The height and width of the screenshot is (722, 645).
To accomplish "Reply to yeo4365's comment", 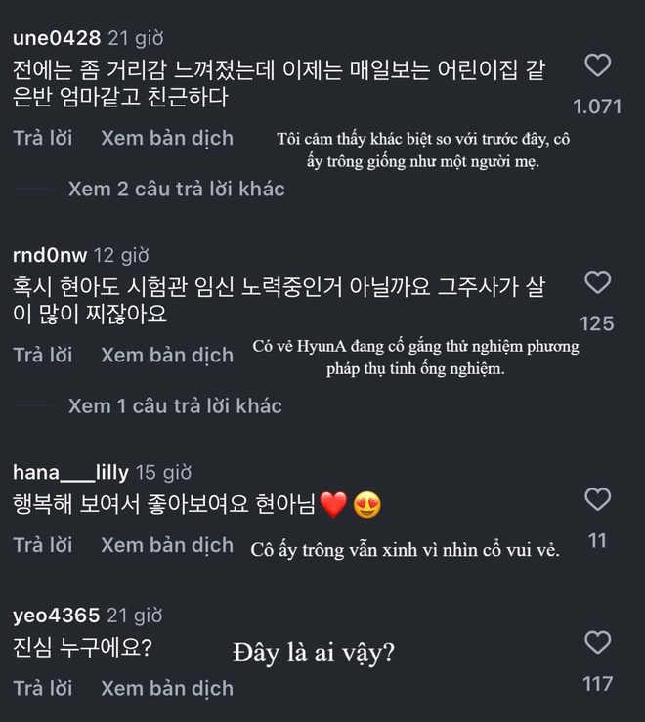I will coord(43,688).
